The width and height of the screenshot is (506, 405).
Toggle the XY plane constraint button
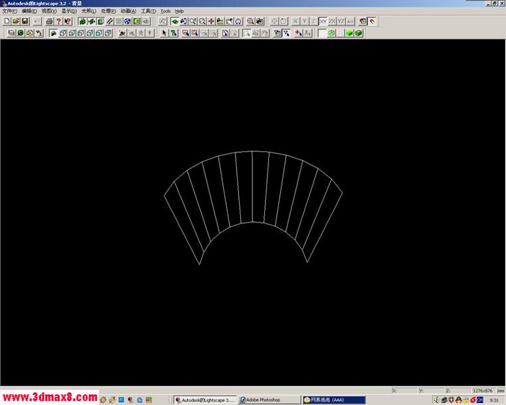tap(323, 21)
